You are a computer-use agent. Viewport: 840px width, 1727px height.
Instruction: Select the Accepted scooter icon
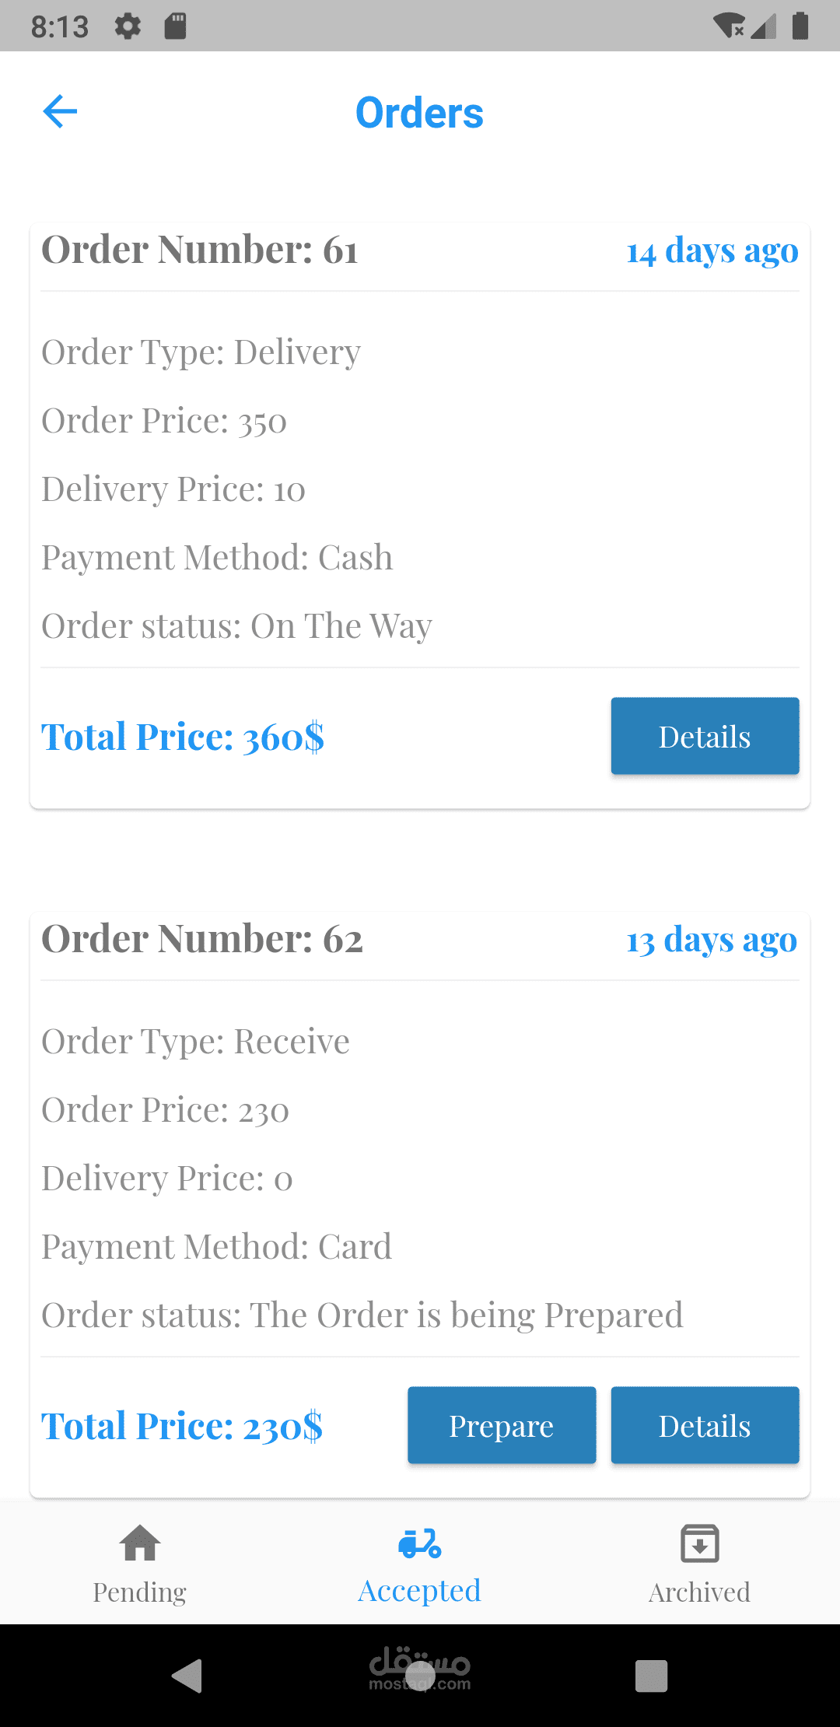tap(419, 1543)
